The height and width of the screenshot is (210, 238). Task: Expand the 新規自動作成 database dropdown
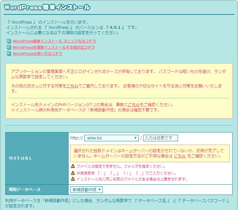click(86, 190)
